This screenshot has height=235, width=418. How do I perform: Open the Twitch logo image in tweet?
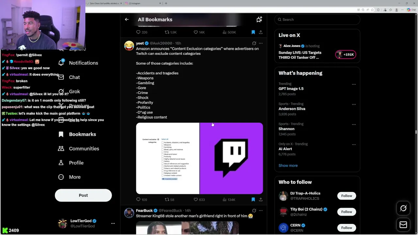point(231,158)
